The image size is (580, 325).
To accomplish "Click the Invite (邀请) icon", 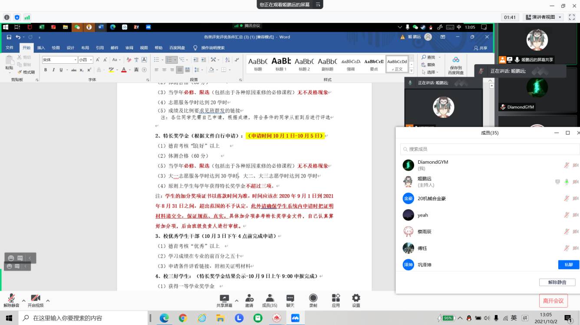I will [249, 300].
